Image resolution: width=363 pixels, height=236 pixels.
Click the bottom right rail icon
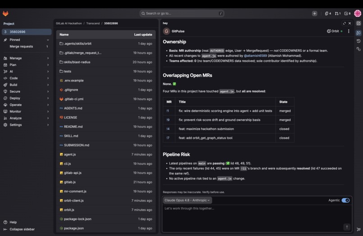(358, 229)
